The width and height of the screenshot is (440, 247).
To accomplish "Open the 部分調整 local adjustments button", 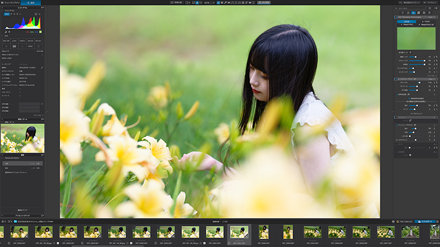I will click(264, 3).
